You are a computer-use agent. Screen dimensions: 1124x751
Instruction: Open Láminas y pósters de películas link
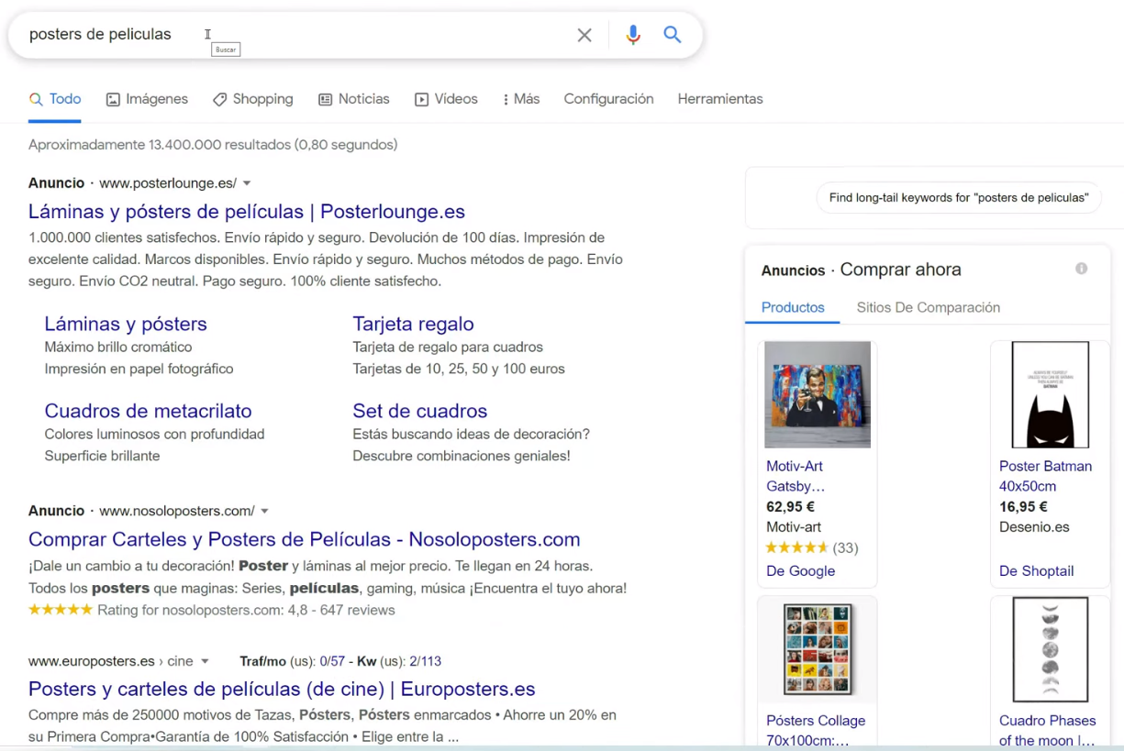pos(247,212)
